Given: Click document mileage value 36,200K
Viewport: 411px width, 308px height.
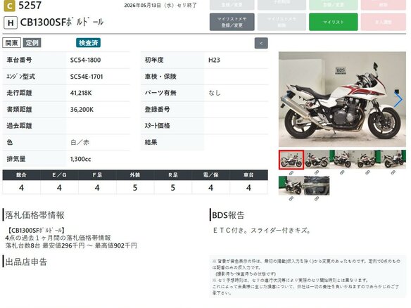Looking at the screenshot, I should (82, 110).
